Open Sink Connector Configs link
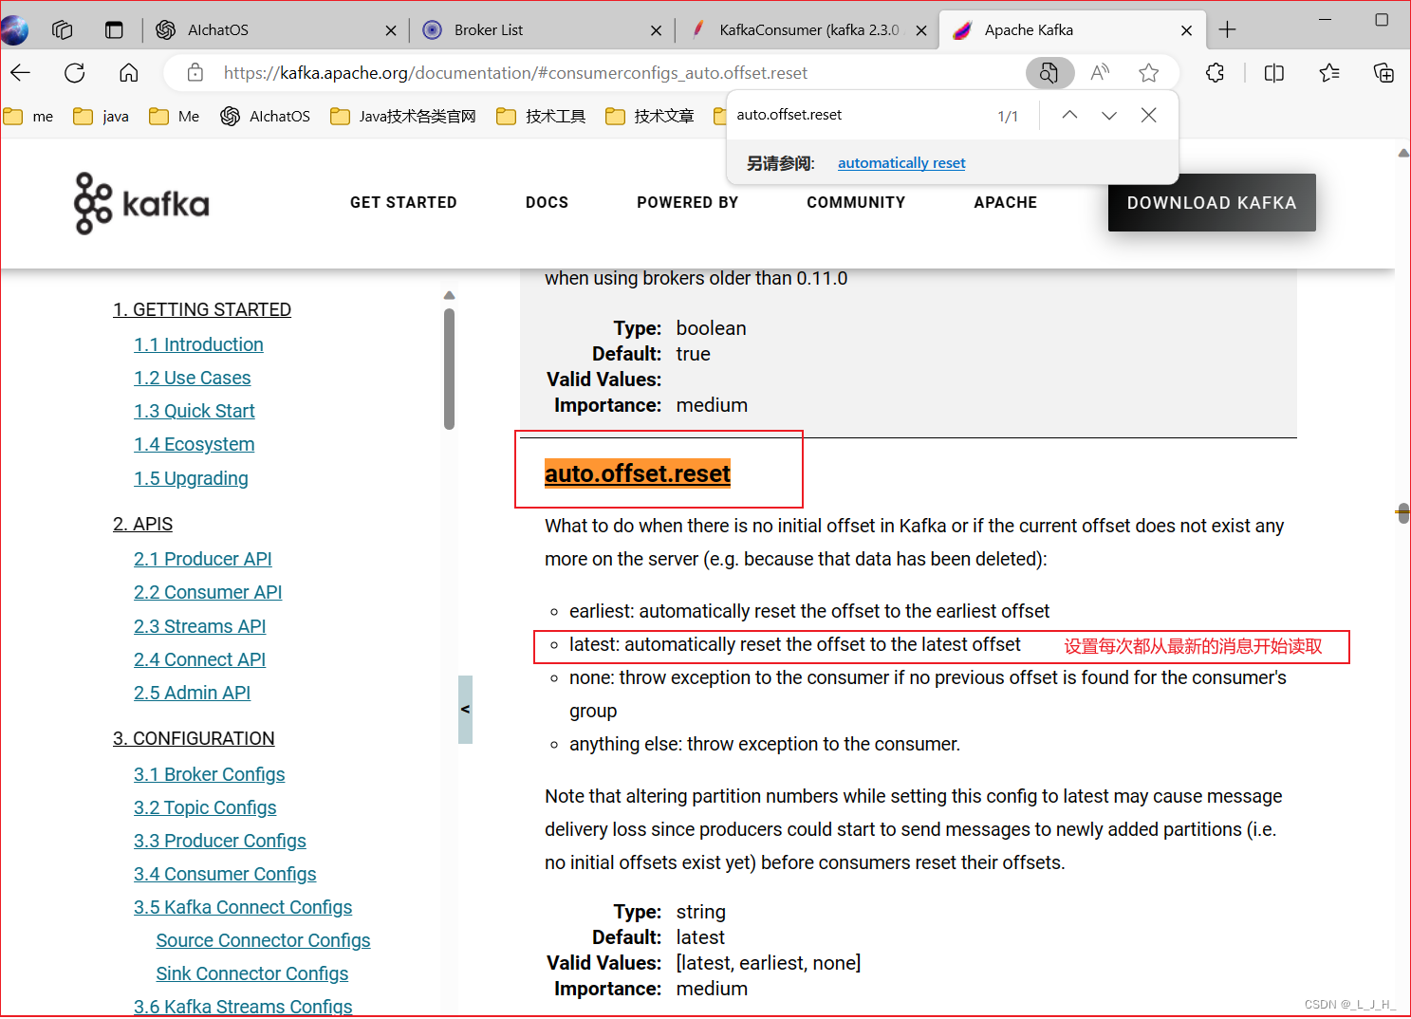The height and width of the screenshot is (1019, 1411). click(x=252, y=973)
